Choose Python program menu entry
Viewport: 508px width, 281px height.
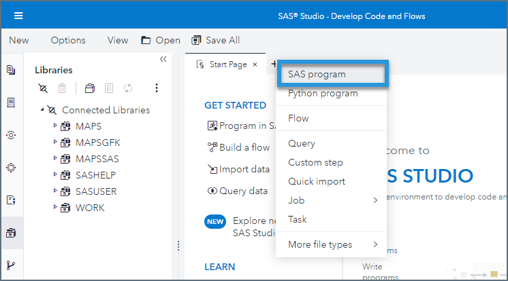(322, 93)
